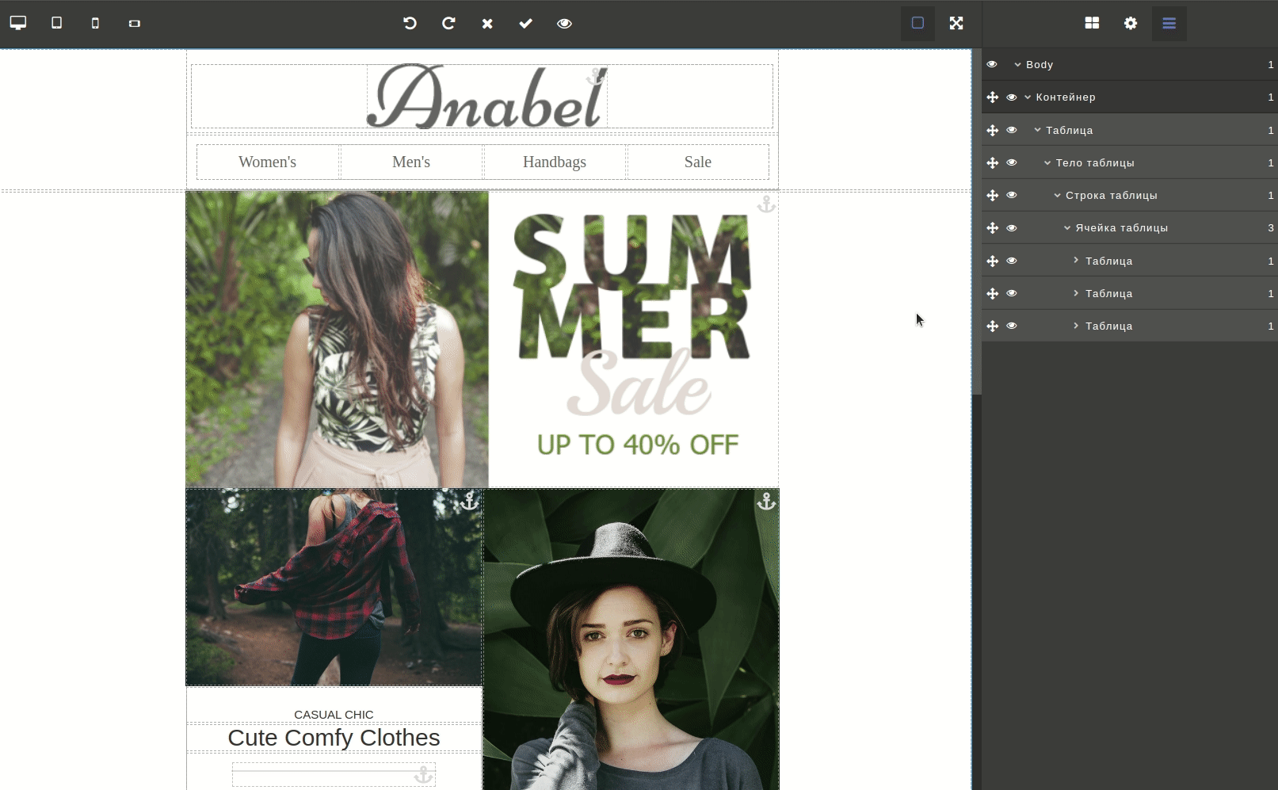Hide the first-level Таблица layer
The height and width of the screenshot is (790, 1278).
pyautogui.click(x=1012, y=130)
